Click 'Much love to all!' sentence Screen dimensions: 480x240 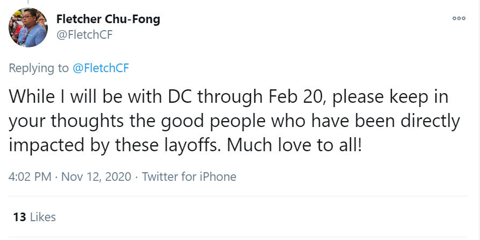click(x=295, y=145)
